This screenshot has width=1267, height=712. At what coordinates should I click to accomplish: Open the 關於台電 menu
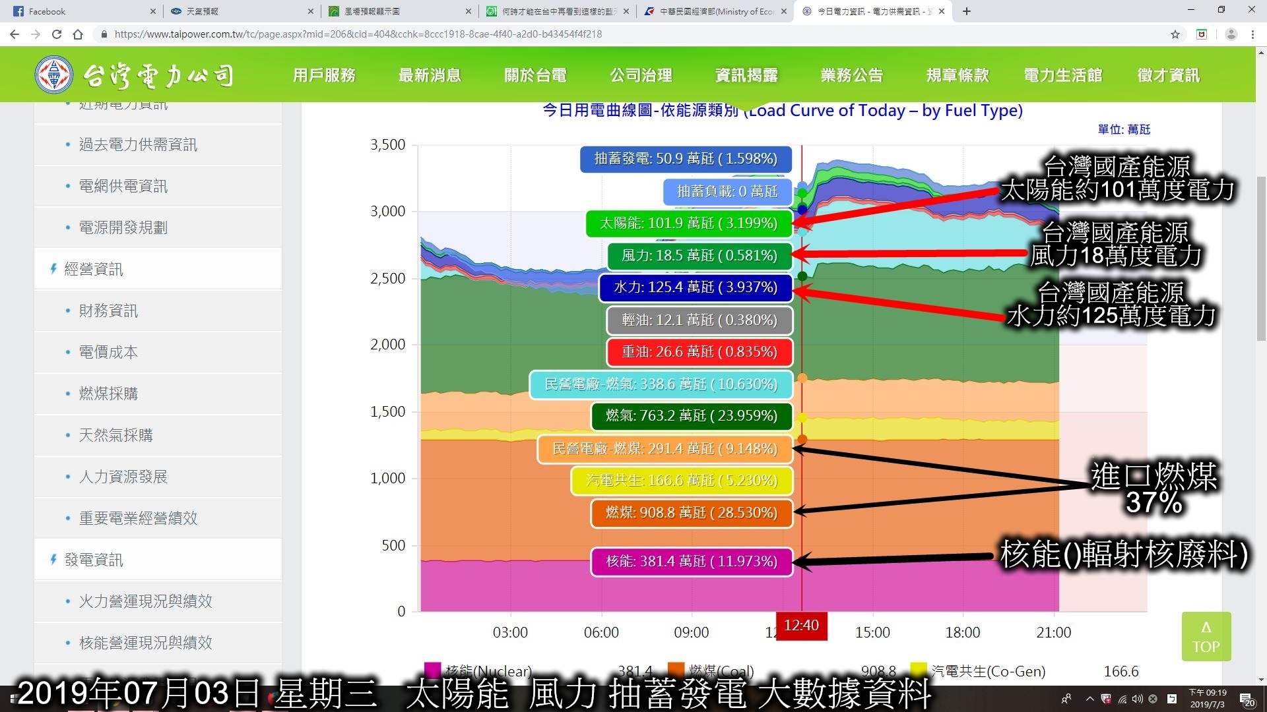[535, 75]
